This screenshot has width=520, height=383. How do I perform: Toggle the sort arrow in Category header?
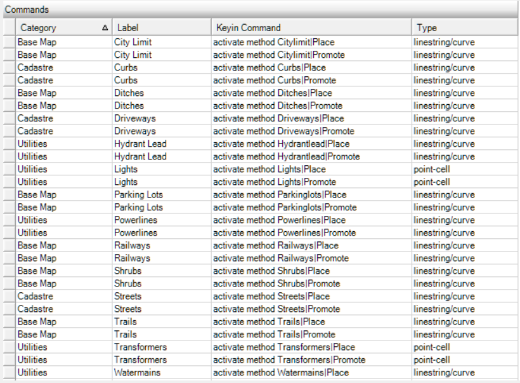tap(105, 27)
